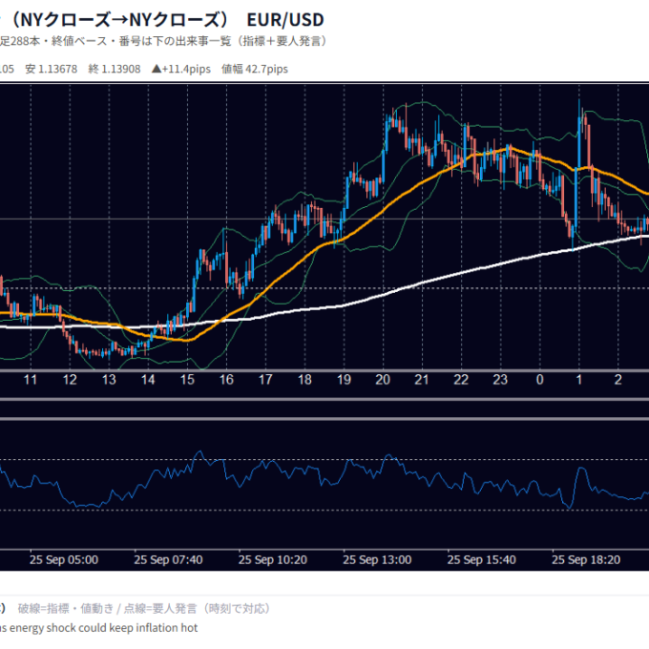Click the hour label 17 on the price chart axis
Screen dimensions: 649x649
coord(265,380)
